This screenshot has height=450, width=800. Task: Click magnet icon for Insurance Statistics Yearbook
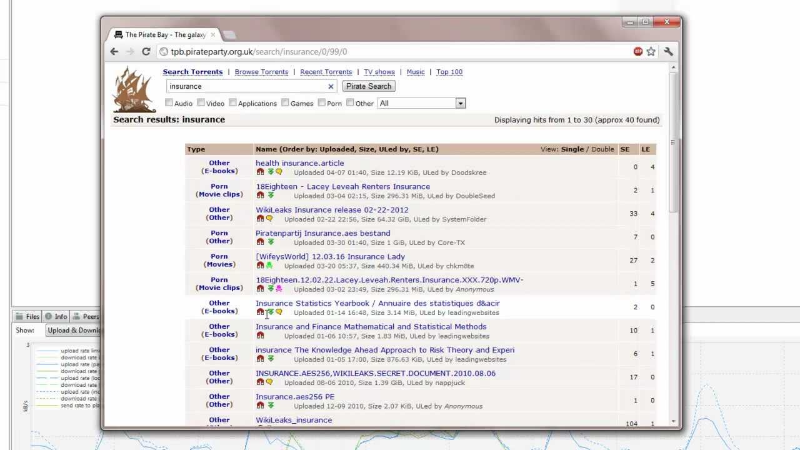[260, 312]
